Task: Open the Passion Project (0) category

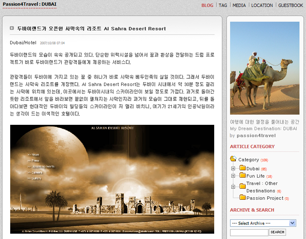Action: 268,199
